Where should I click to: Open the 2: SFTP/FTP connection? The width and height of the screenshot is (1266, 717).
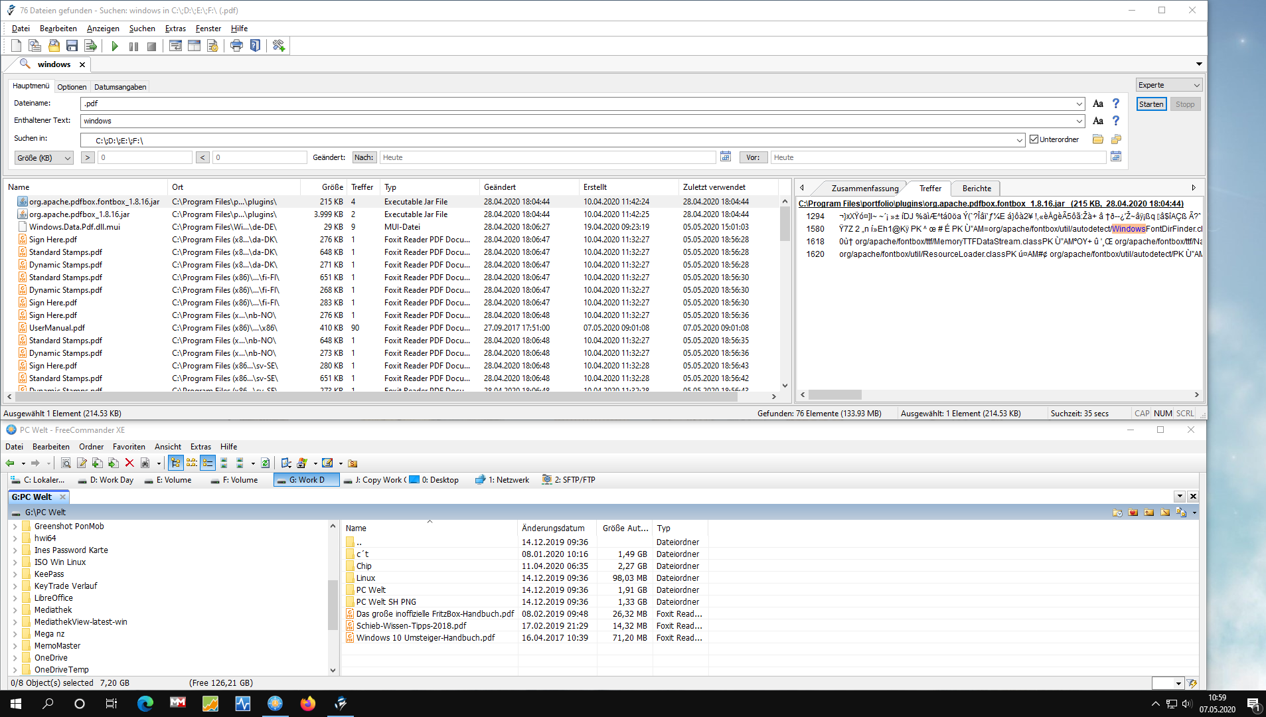click(569, 480)
